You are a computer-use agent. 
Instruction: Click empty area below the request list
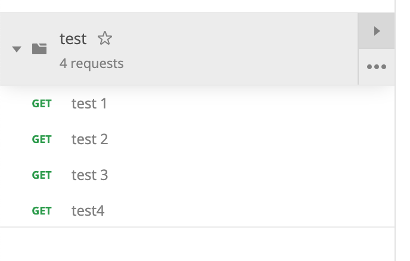197,244
